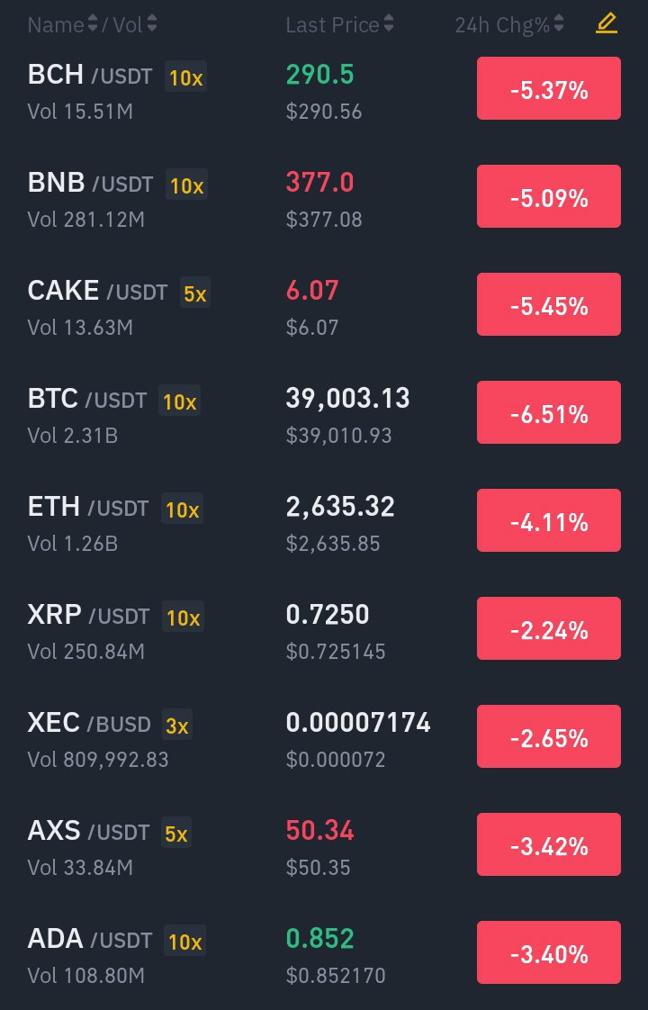Tap the BCH -5.37% change button
The width and height of the screenshot is (648, 1010).
549,88
